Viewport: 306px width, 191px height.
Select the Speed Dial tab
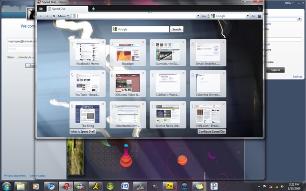(x=67, y=9)
